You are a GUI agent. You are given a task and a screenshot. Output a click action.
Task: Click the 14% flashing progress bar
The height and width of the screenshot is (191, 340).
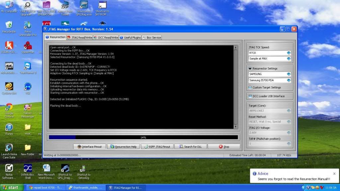(143, 138)
